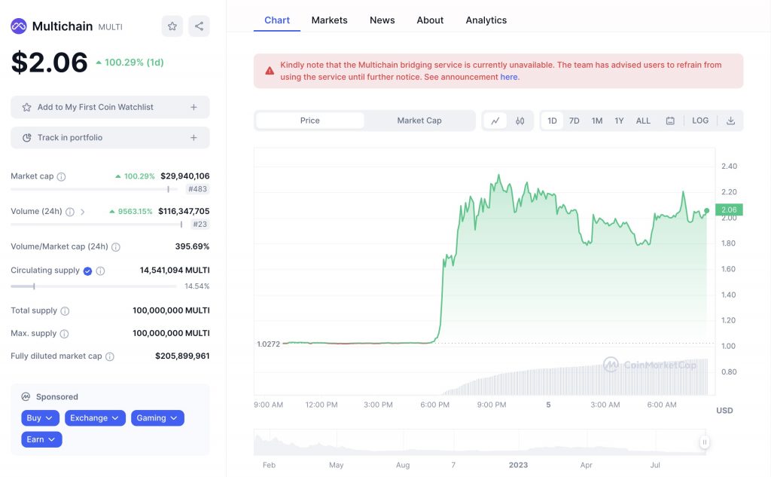The width and height of the screenshot is (771, 477).
Task: Open the Markets tab
Action: [330, 20]
